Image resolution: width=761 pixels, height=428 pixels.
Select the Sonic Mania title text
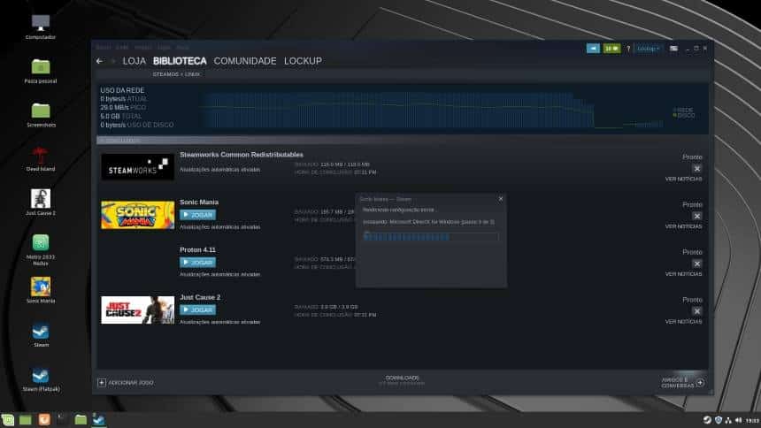tap(199, 202)
